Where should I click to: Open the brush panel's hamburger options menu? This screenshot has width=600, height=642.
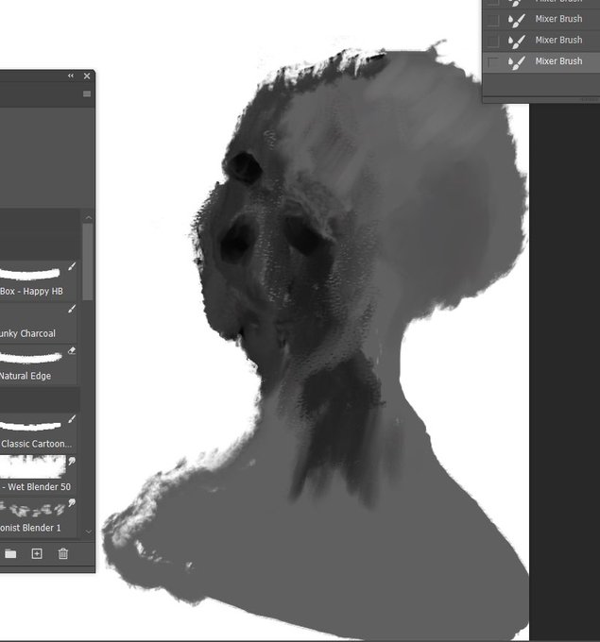(x=87, y=94)
